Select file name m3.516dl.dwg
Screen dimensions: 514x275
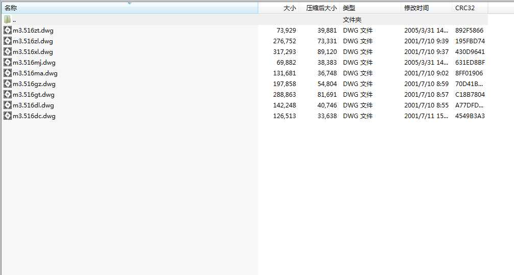click(33, 105)
